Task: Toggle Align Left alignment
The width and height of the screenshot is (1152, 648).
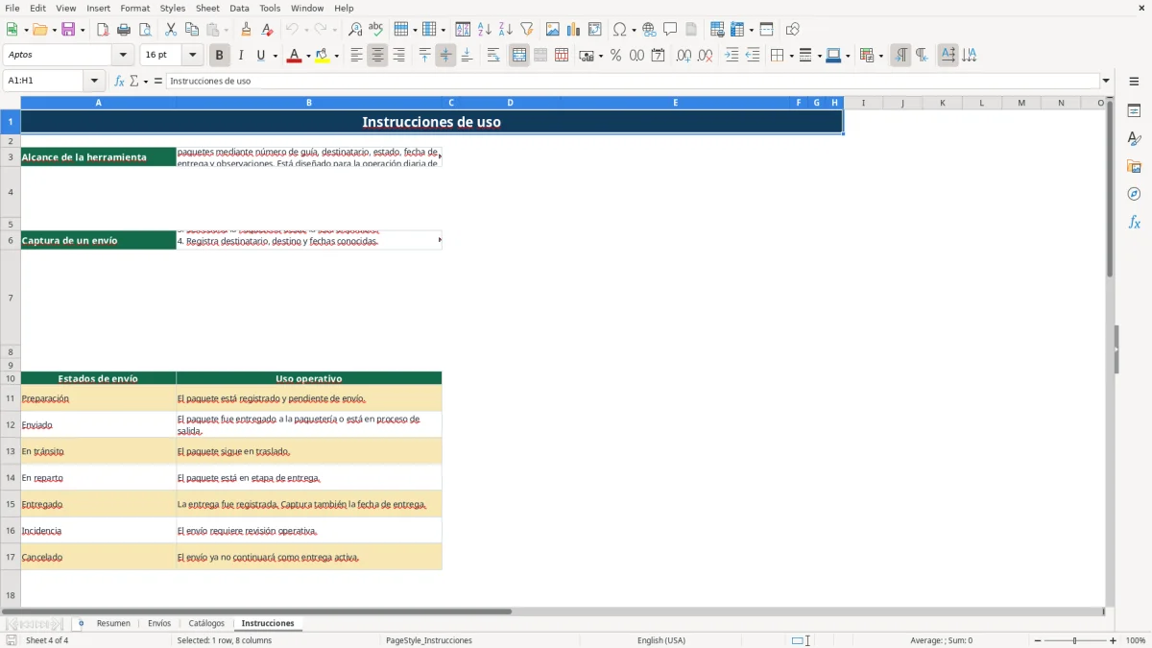Action: click(x=356, y=56)
